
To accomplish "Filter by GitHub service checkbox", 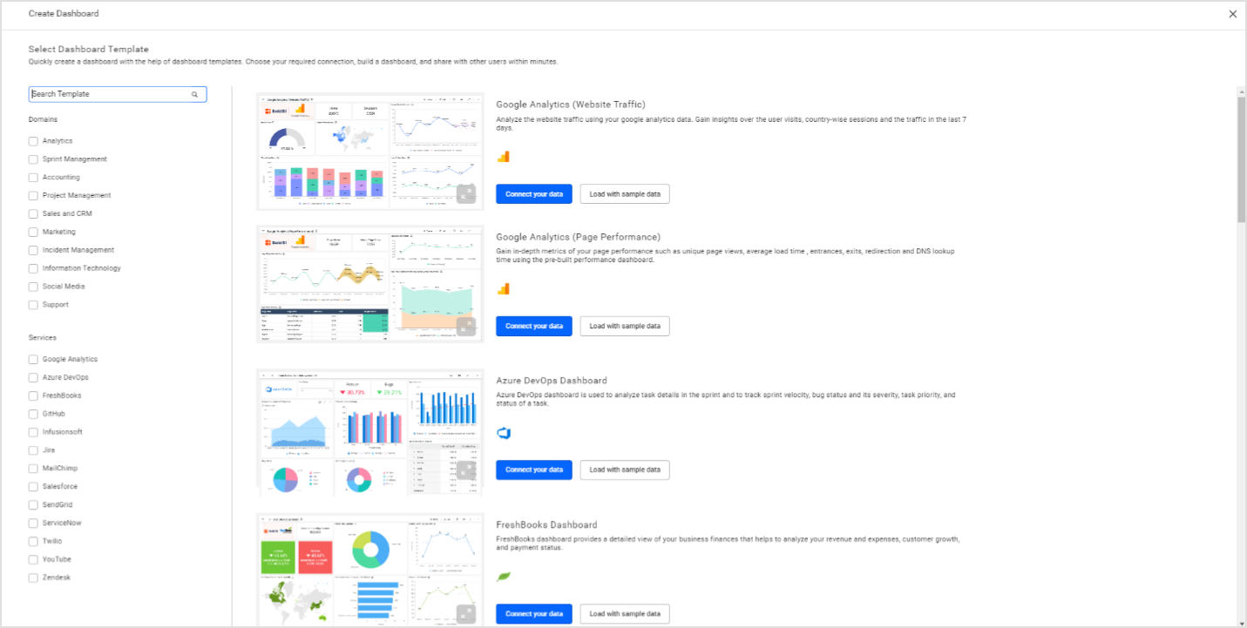I will point(33,414).
